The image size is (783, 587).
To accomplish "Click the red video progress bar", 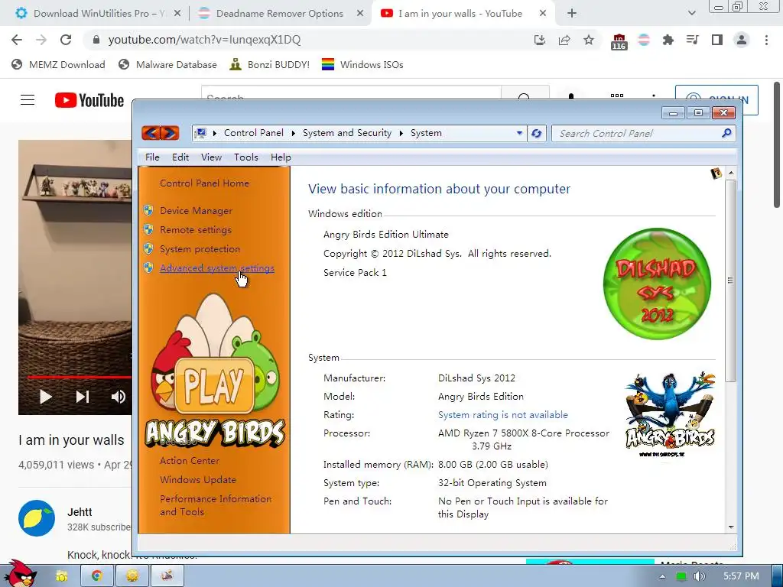I will point(80,377).
